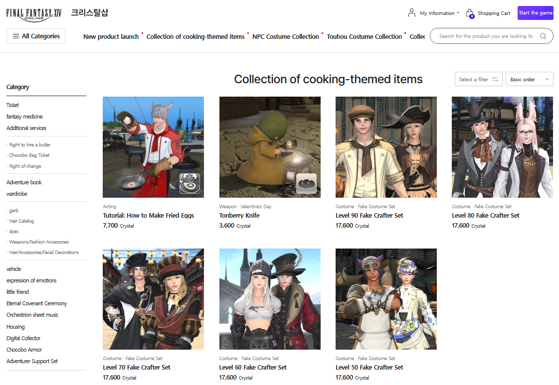The image size is (559, 385).
Task: Select Adventurer Support Set category
Action: [x=32, y=361]
